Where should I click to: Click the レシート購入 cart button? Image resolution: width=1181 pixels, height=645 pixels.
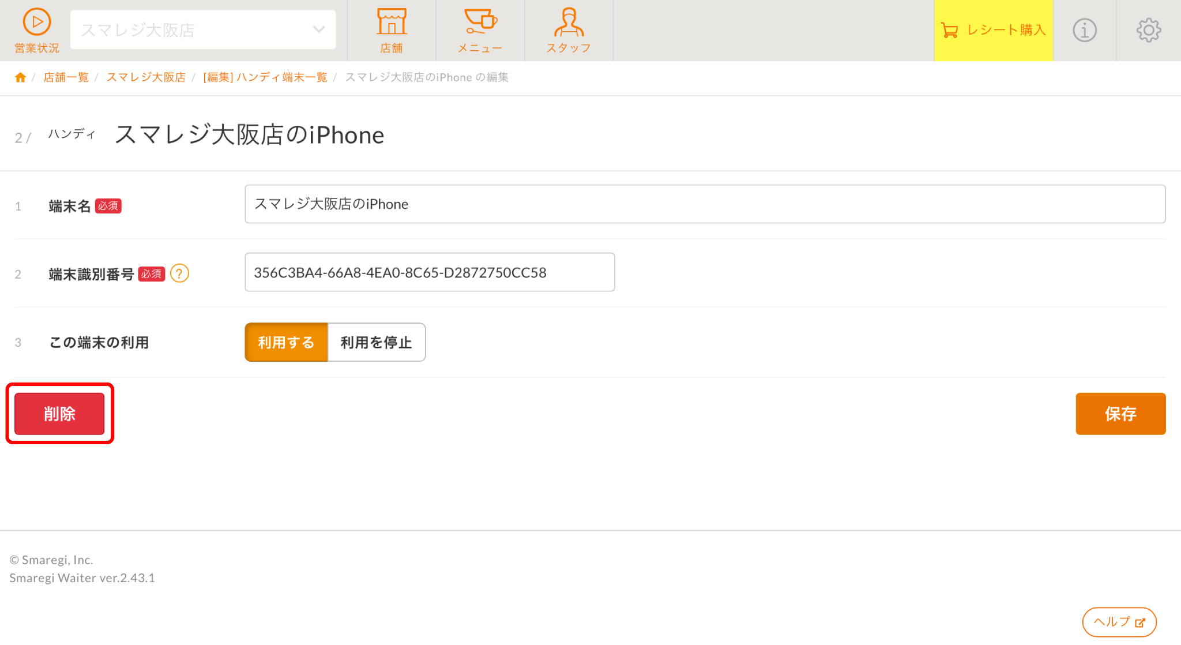pos(993,30)
